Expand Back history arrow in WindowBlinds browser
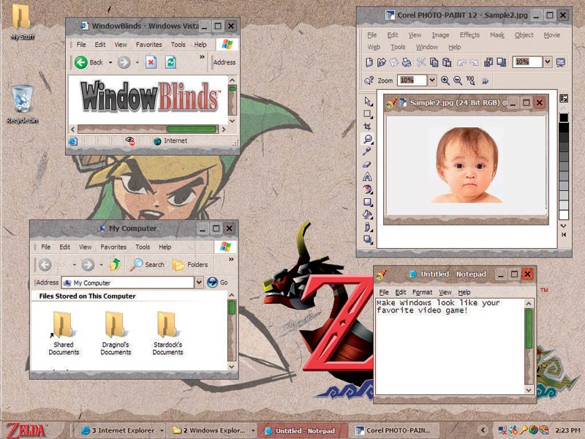This screenshot has width=585, height=439. tap(110, 62)
